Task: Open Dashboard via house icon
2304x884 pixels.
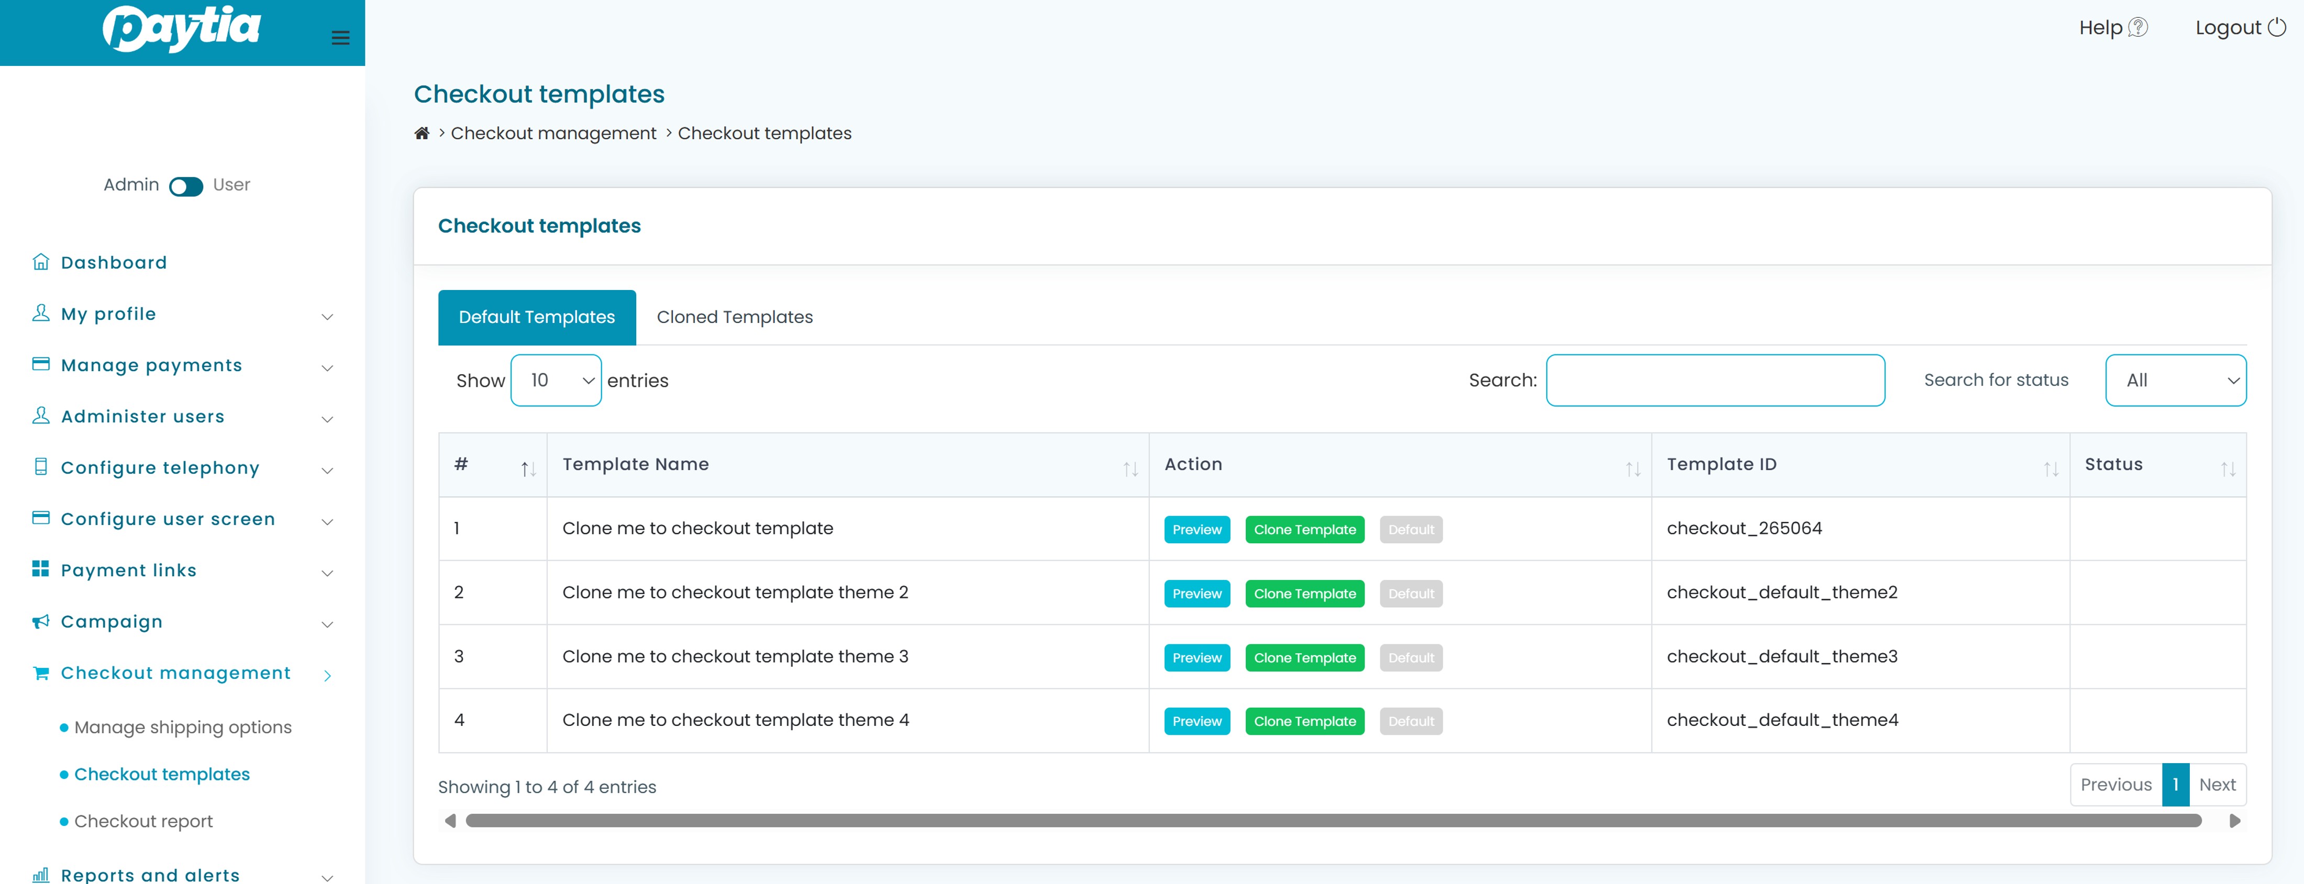Action: pos(40,262)
